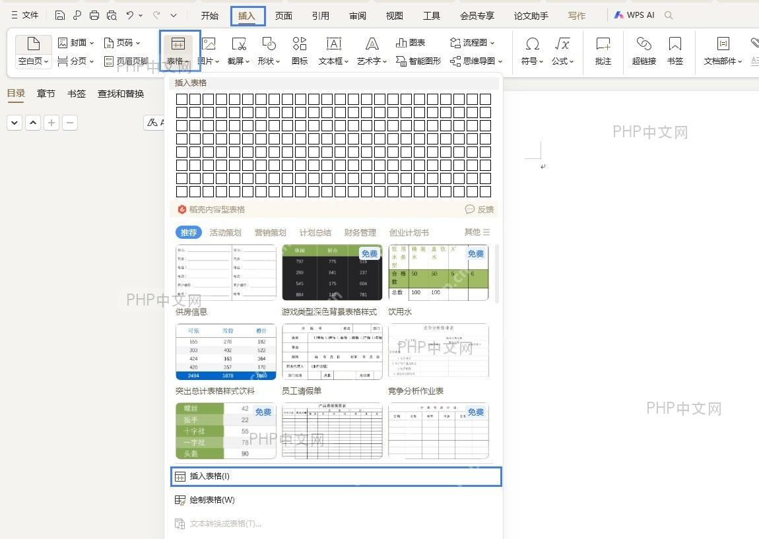Click the print preview icon
Image resolution: width=759 pixels, height=539 pixels.
coord(112,15)
